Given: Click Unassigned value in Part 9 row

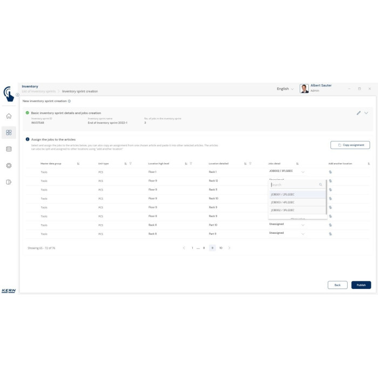Looking at the screenshot, I should [x=276, y=233].
